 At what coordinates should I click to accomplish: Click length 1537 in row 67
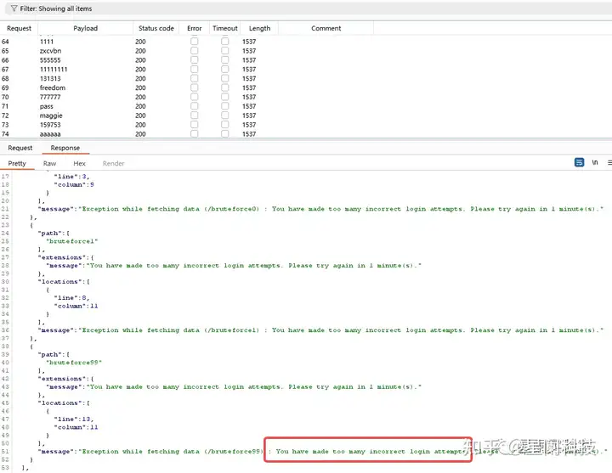249,69
